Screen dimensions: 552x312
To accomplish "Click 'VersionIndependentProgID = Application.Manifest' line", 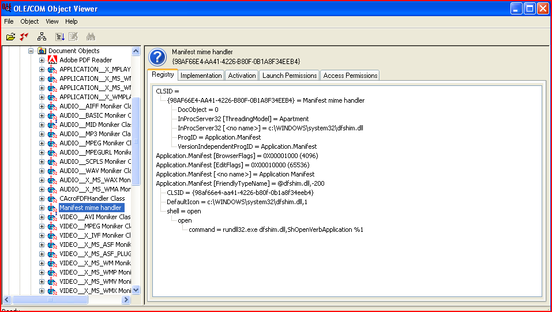I will coord(247,146).
